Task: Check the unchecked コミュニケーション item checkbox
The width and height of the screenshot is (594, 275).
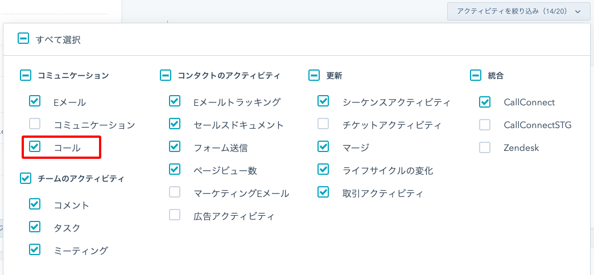Action: 35,124
